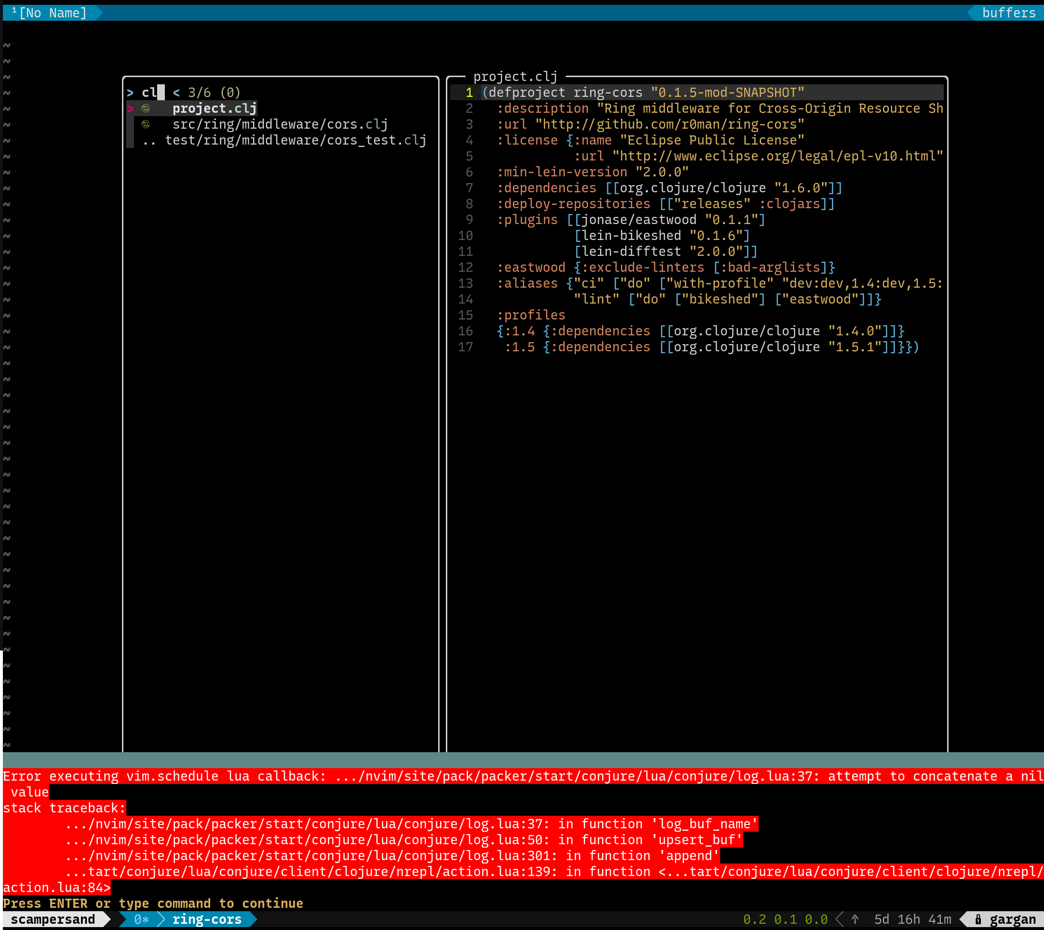Click the project.clj preview window title

coord(515,77)
